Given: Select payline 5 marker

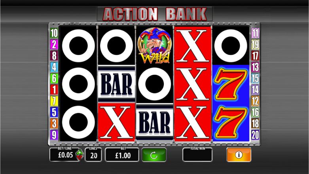Looking at the screenshot, I should [54, 112].
